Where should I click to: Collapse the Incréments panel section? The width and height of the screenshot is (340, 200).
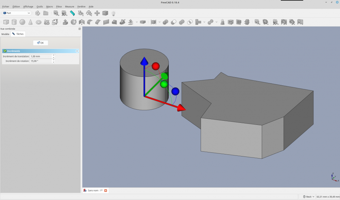point(77,51)
